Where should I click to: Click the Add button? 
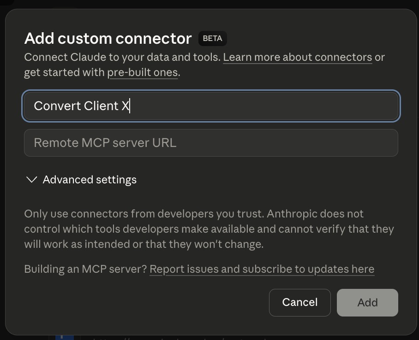367,303
